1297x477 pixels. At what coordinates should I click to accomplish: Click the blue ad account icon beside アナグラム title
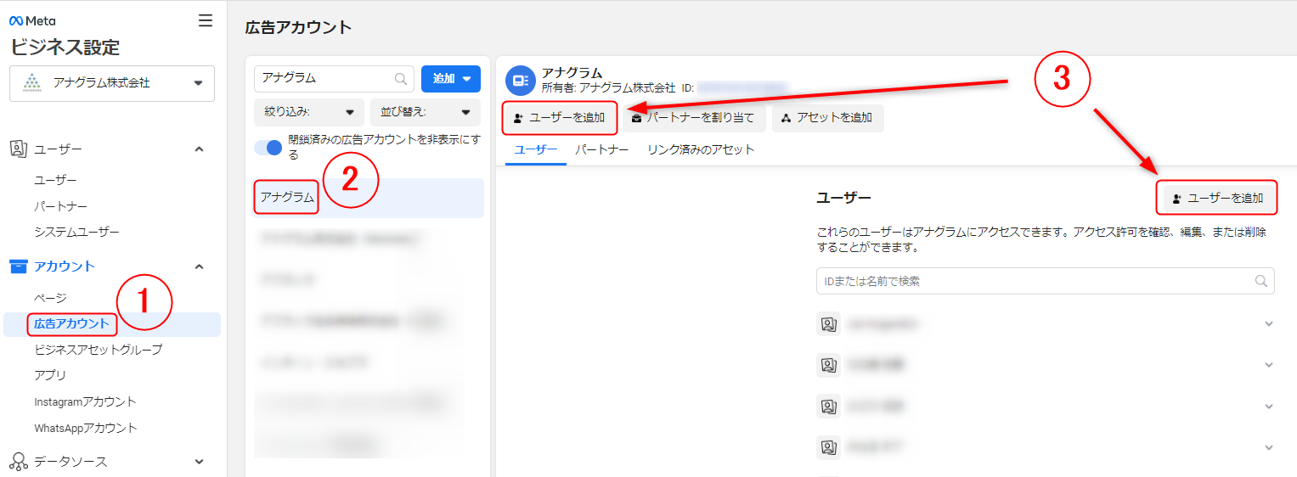tap(519, 80)
